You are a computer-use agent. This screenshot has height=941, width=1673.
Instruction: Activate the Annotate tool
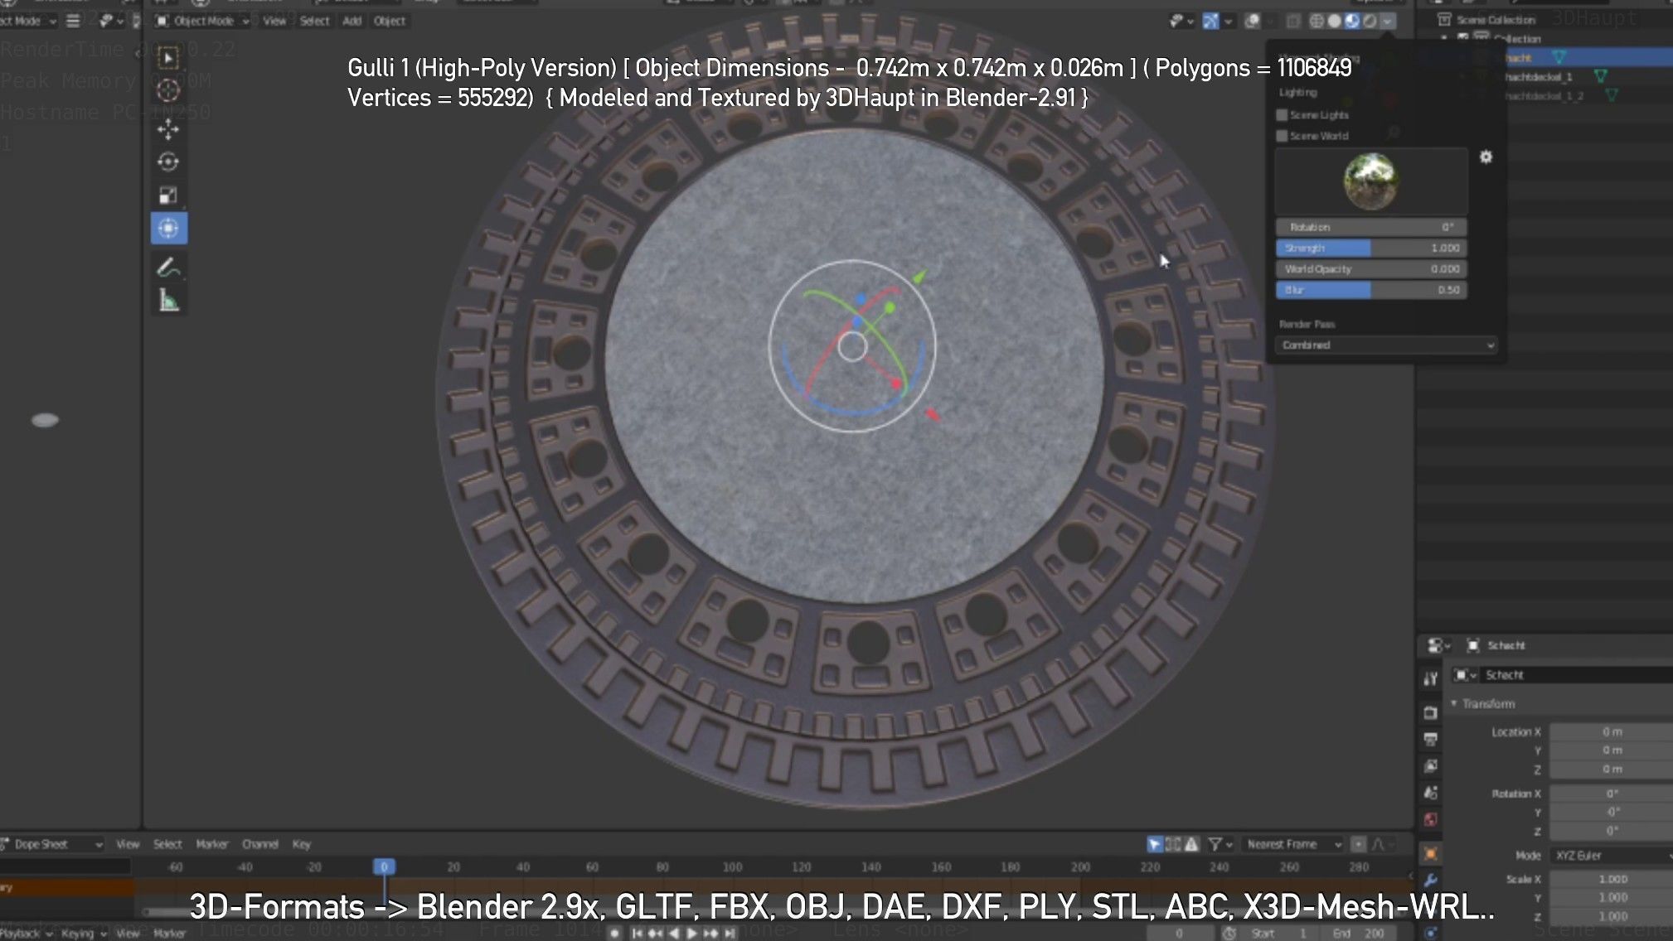point(168,268)
